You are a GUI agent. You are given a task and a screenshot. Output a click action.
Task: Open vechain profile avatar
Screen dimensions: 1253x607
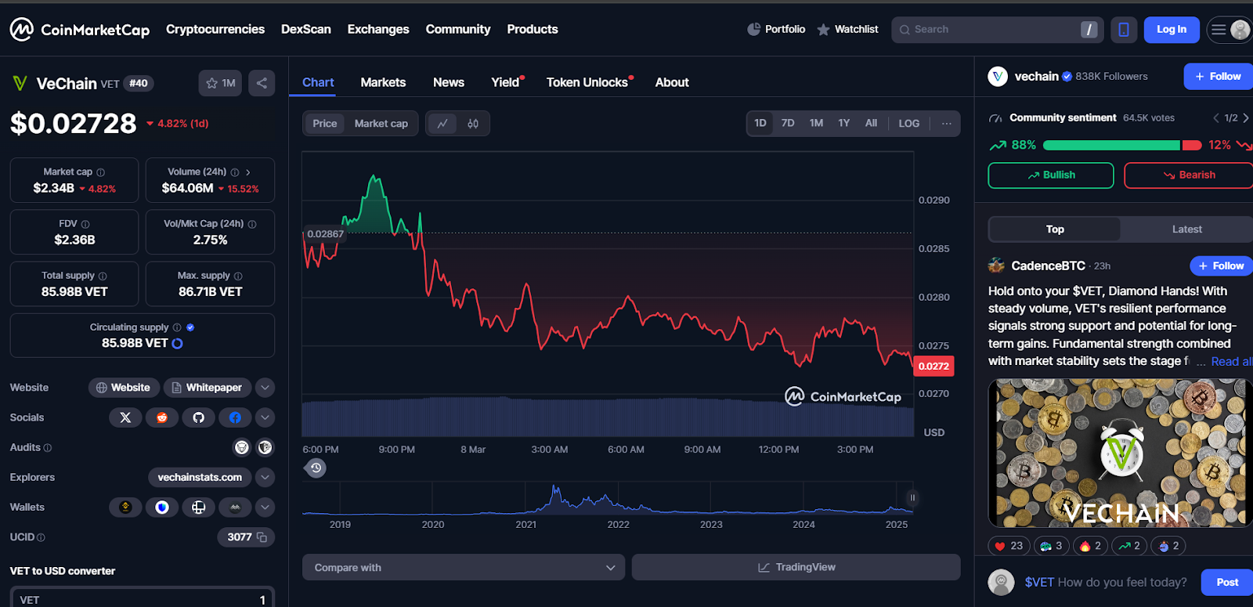[x=998, y=76]
